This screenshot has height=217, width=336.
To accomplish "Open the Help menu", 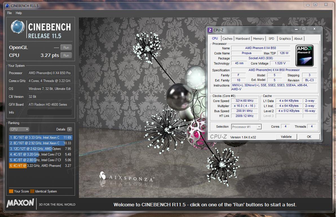I will 19,13.
